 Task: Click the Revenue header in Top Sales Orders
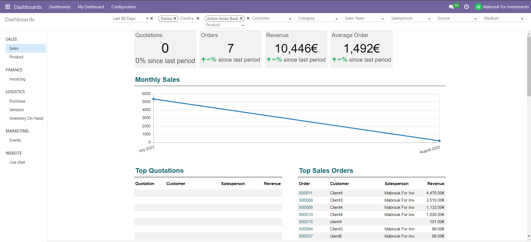[x=436, y=184]
